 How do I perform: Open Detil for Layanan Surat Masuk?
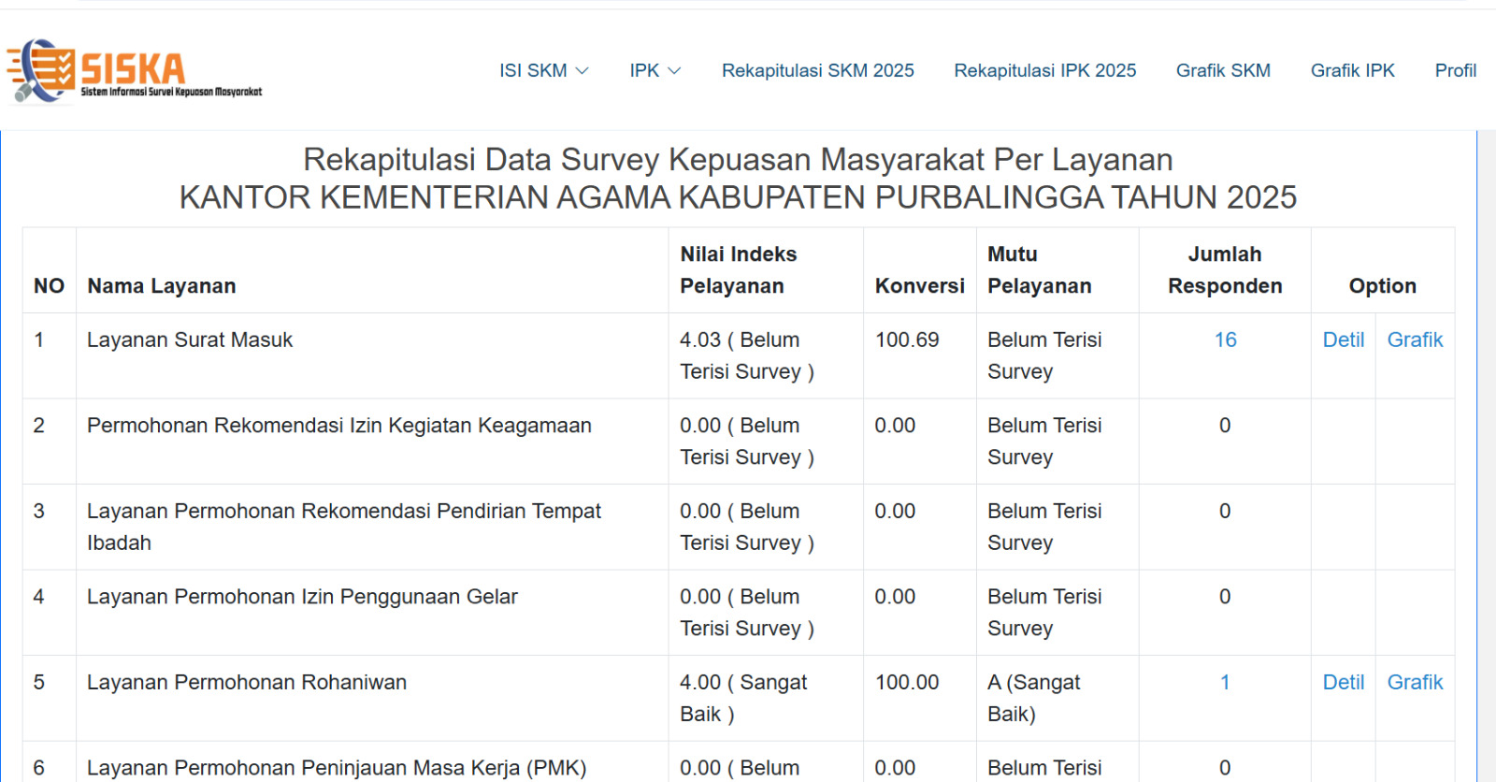pos(1344,340)
